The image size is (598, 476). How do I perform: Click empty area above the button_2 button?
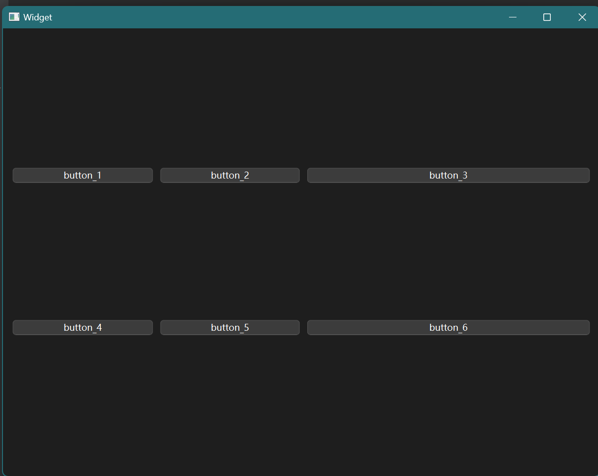[x=230, y=99]
